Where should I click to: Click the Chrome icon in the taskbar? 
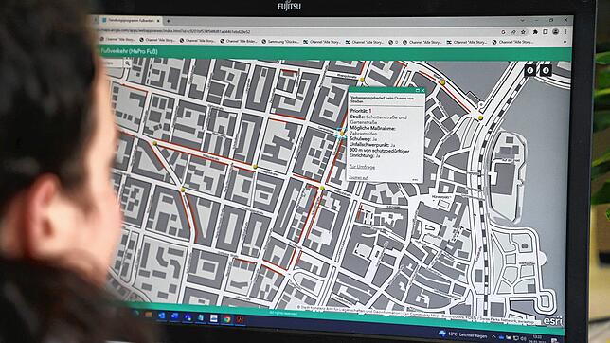point(226,319)
